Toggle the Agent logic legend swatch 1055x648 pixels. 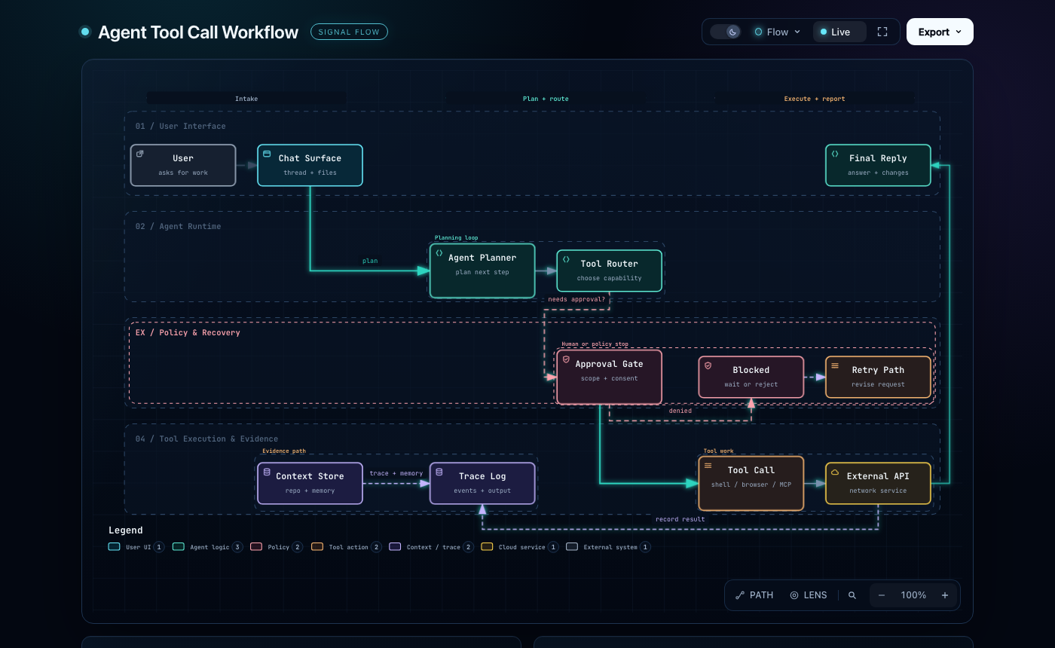point(178,547)
